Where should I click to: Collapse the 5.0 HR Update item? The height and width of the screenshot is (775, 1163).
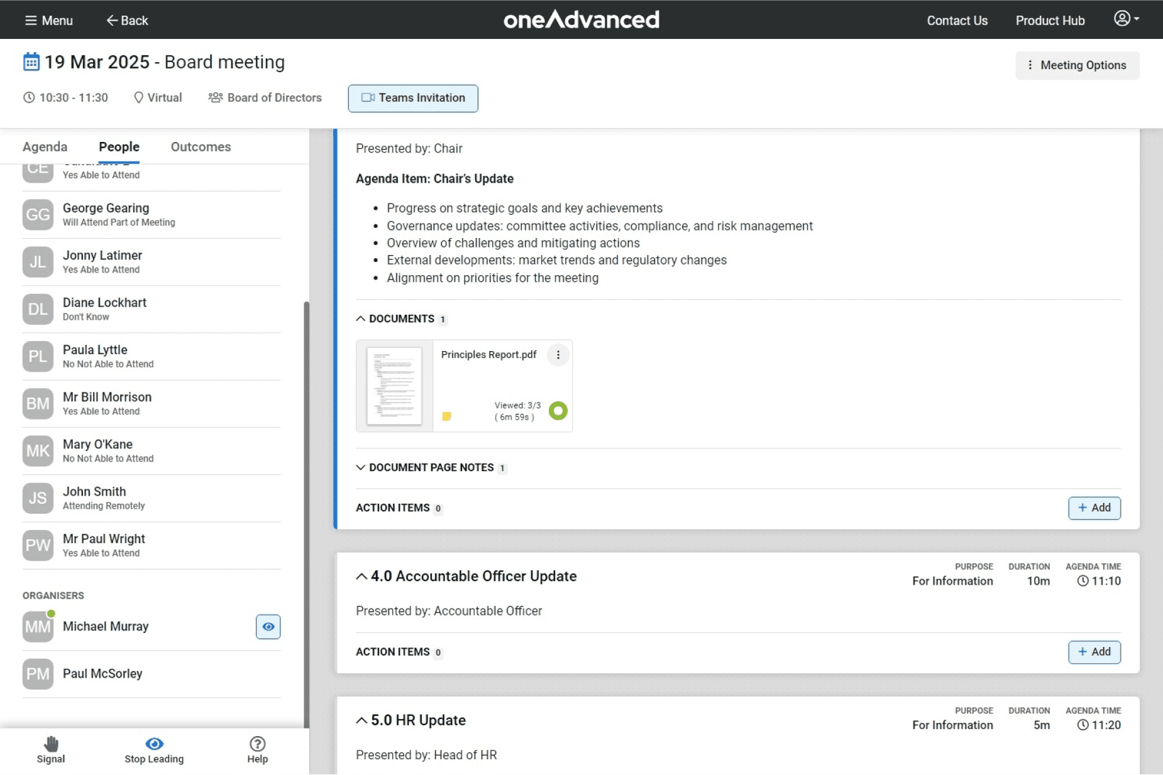pyautogui.click(x=361, y=720)
